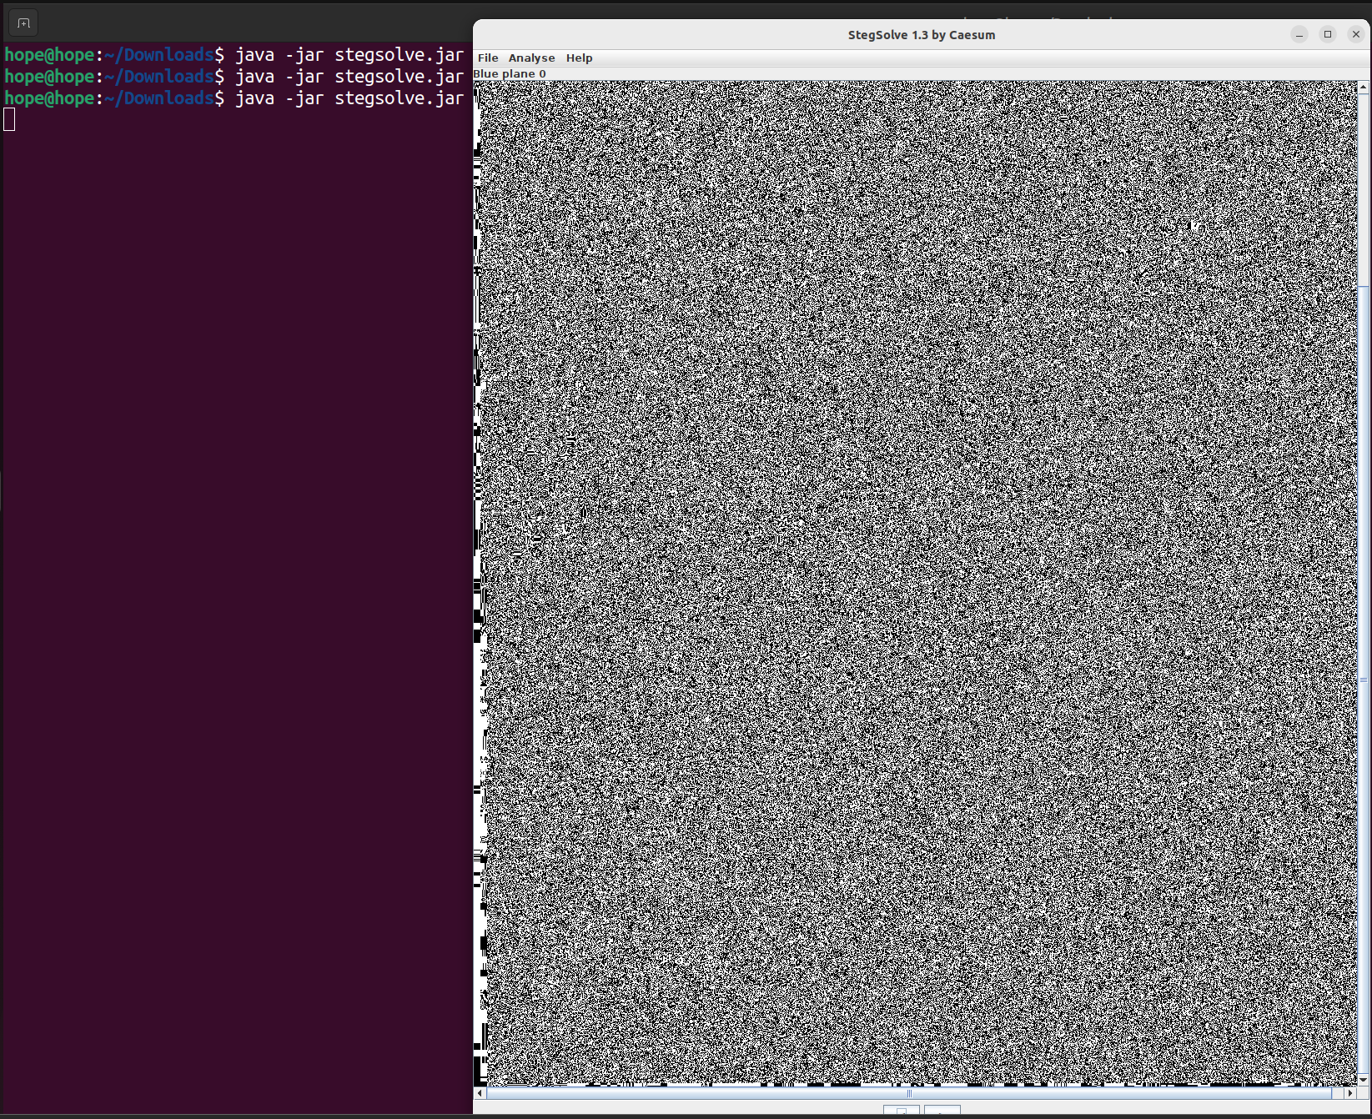Open the Help menu in StegSolve
1372x1119 pixels.
pos(579,58)
